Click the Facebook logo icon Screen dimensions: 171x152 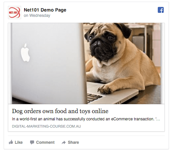(x=161, y=10)
